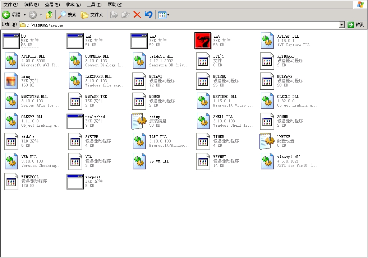Select the UNWISE config settings icon

click(267, 141)
